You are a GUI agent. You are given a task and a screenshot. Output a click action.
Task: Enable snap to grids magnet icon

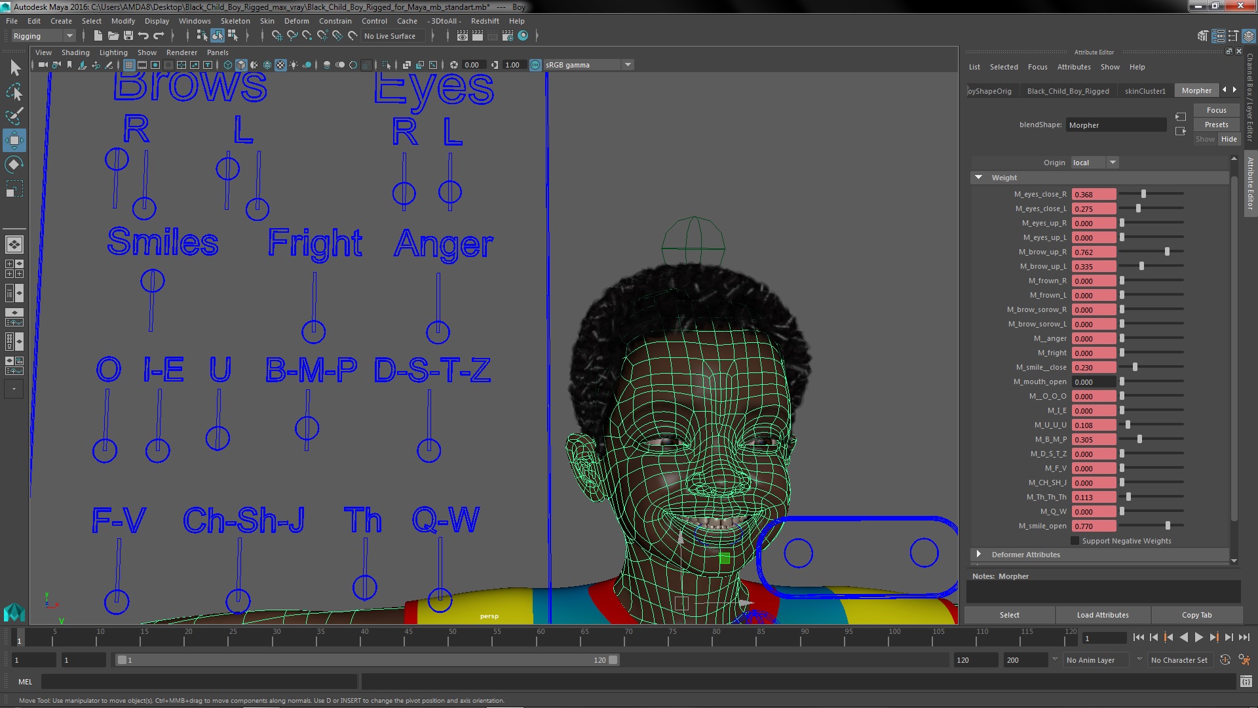277,35
